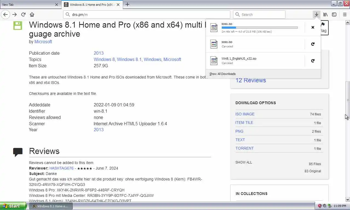Screen dimensions: 350x210
Task: Click the soso.iso download progress bar
Action: point(259,28)
